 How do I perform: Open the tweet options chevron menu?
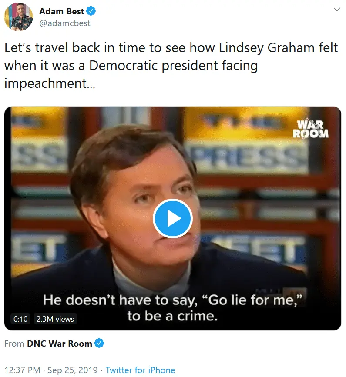pyautogui.click(x=336, y=10)
